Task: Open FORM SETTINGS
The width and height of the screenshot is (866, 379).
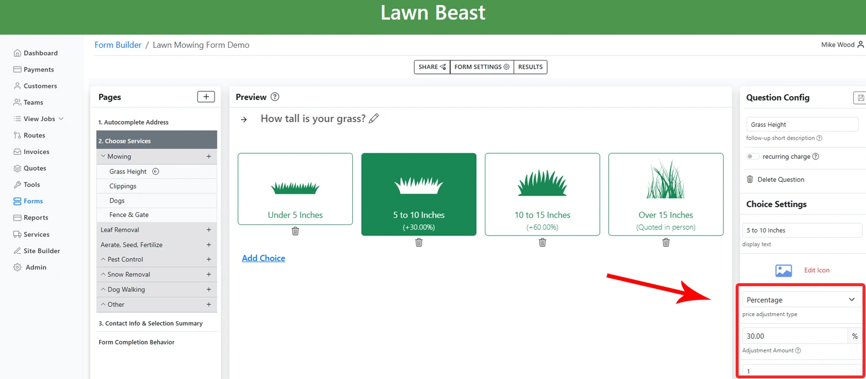Action: [x=481, y=67]
